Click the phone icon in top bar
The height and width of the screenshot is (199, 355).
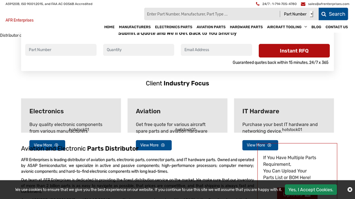tap(258, 4)
